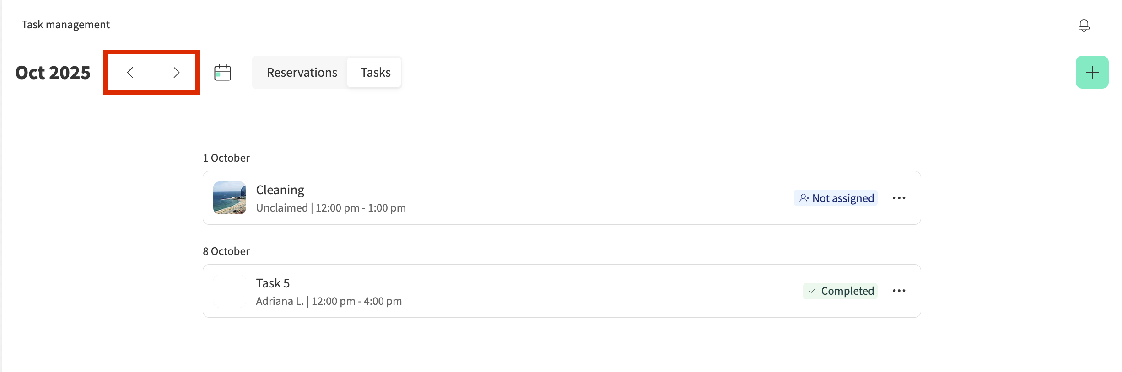Open the Task 5 title
Viewport: 1122px width, 372px height.
click(273, 283)
